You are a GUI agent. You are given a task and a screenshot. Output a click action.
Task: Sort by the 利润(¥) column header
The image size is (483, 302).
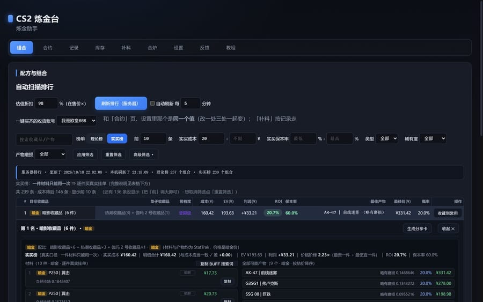click(250, 201)
